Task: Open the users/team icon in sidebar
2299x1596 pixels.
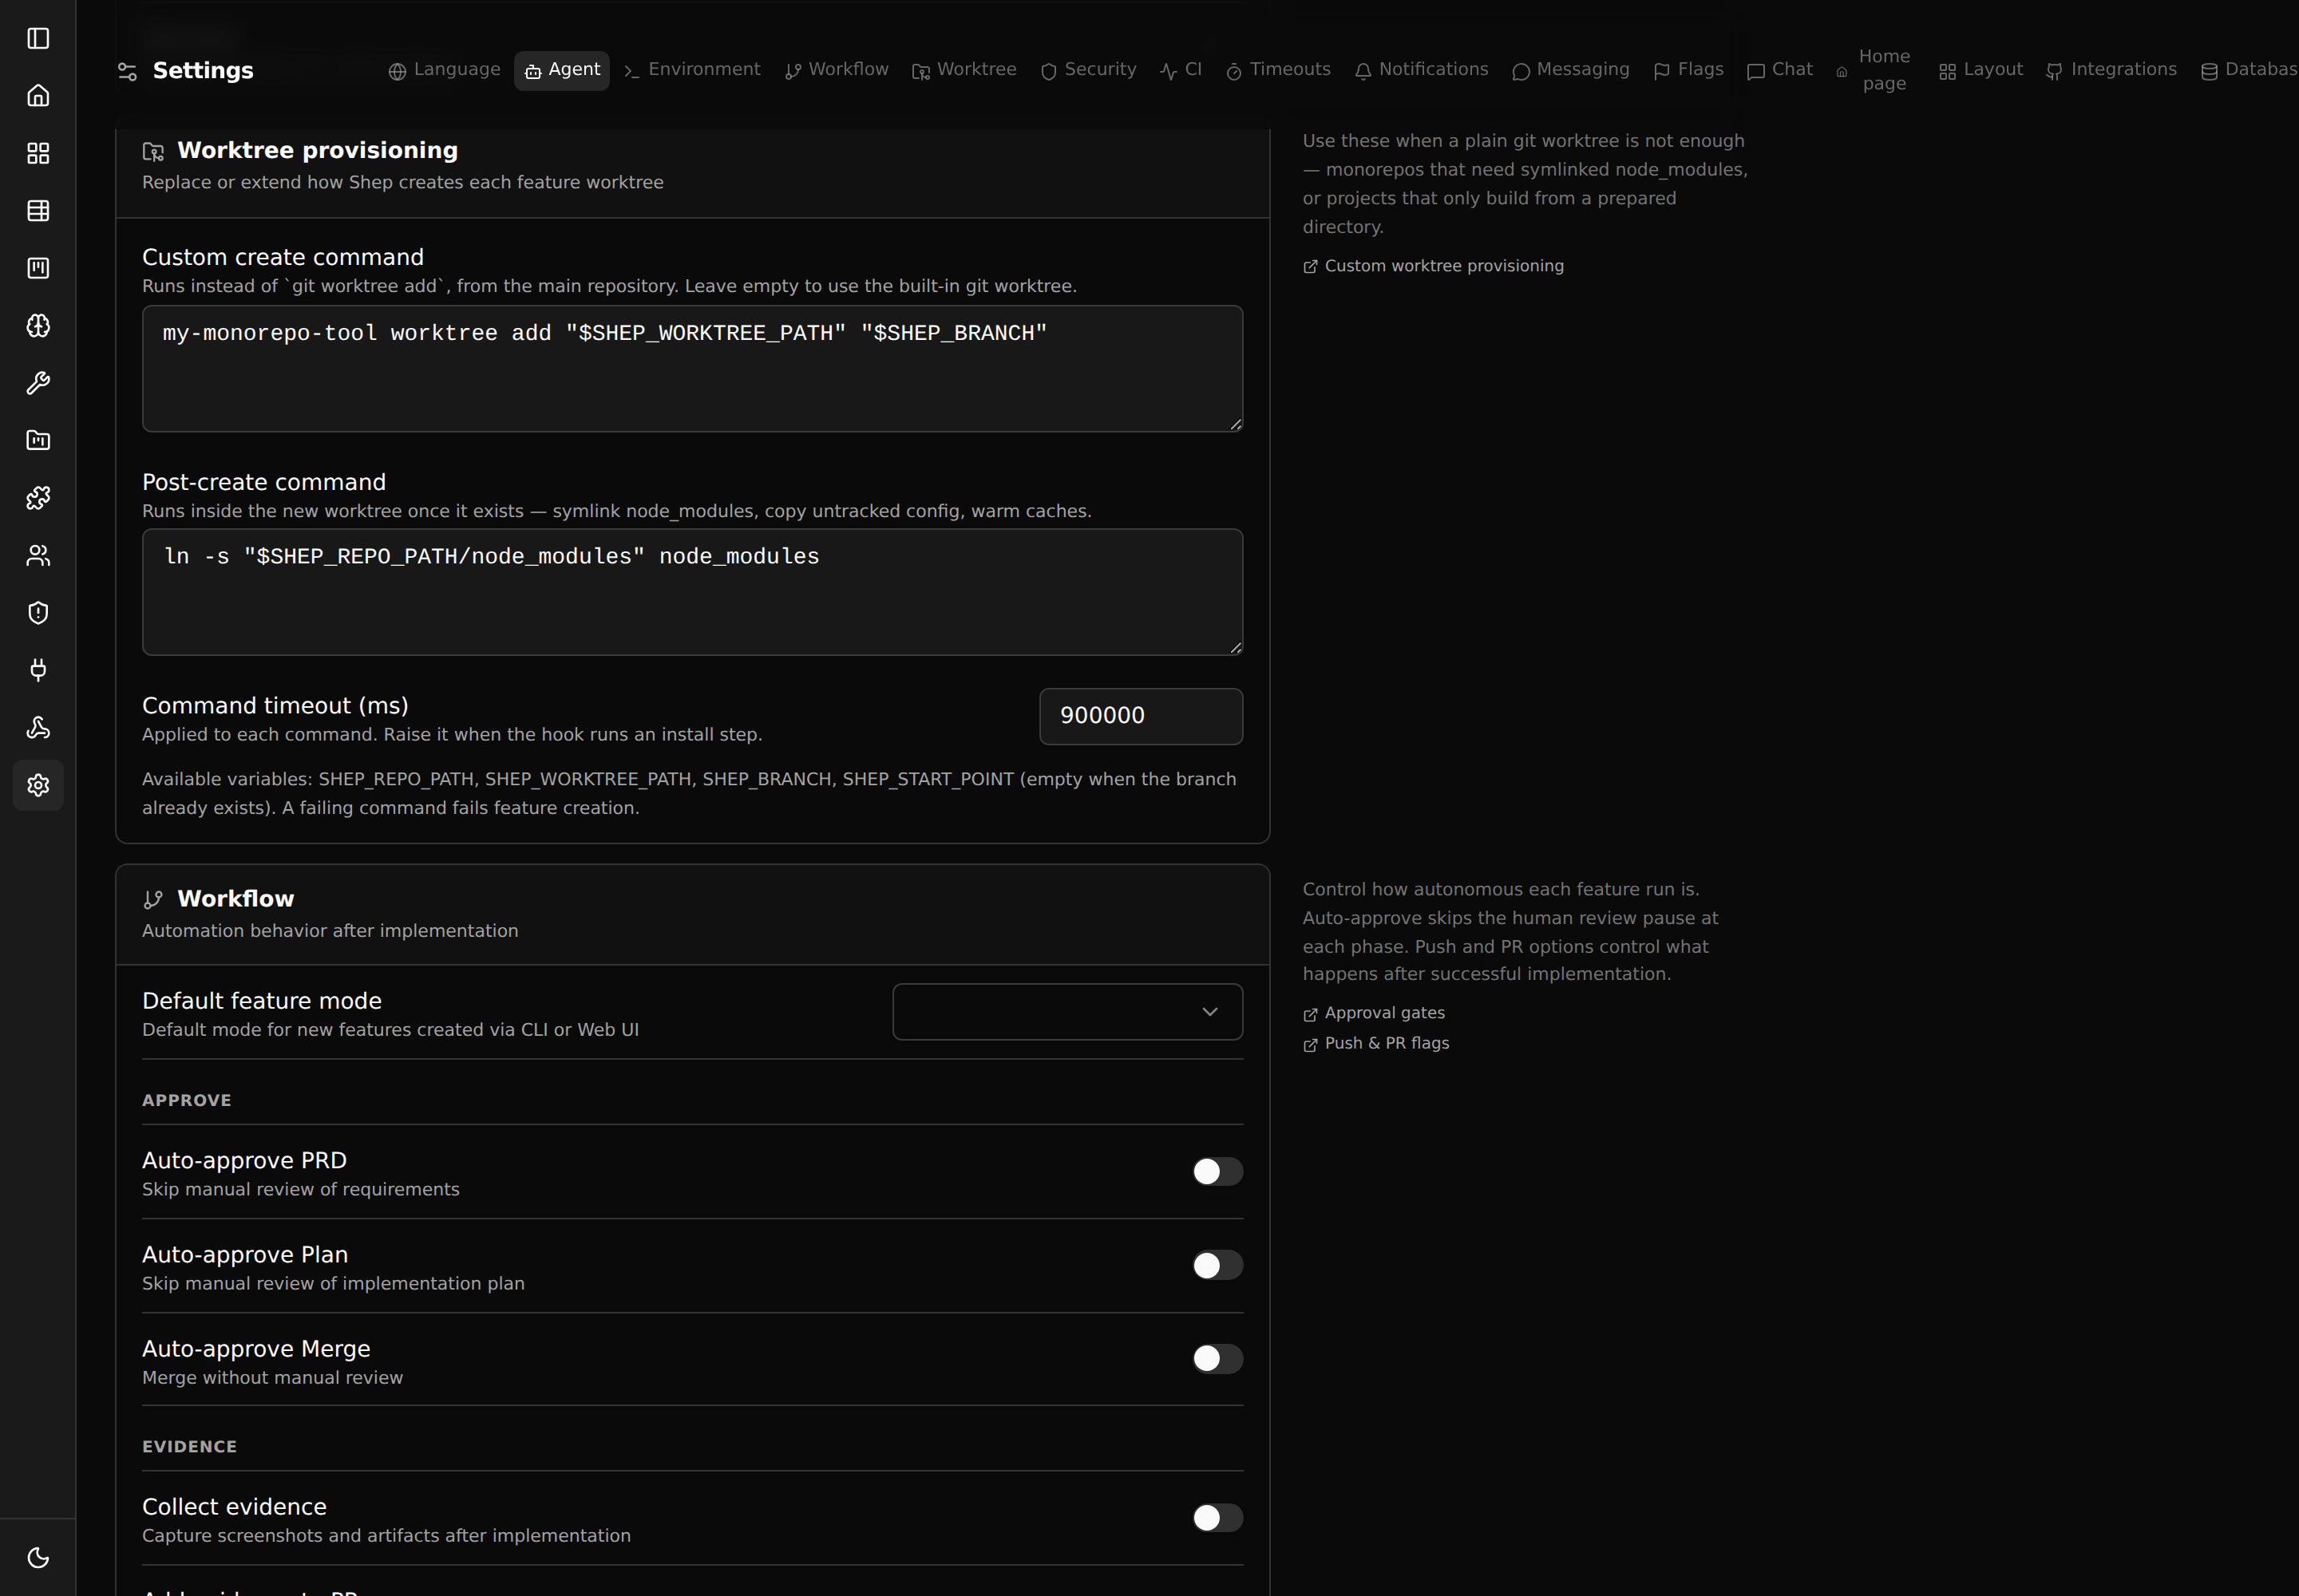Action: coord(38,555)
